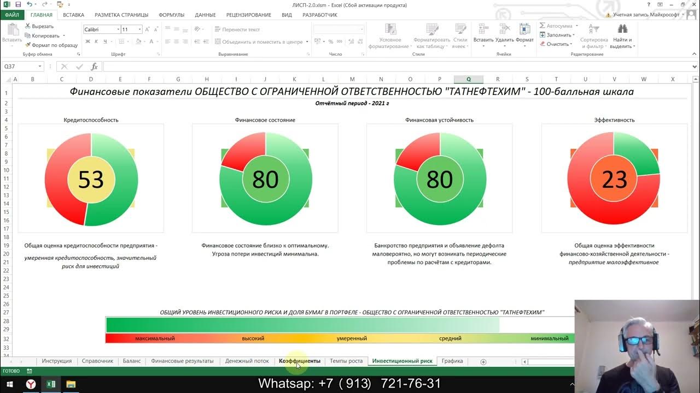Viewport: 700px width, 393px height.
Task: Open Форматировать как таблицу gallery
Action: tap(431, 36)
